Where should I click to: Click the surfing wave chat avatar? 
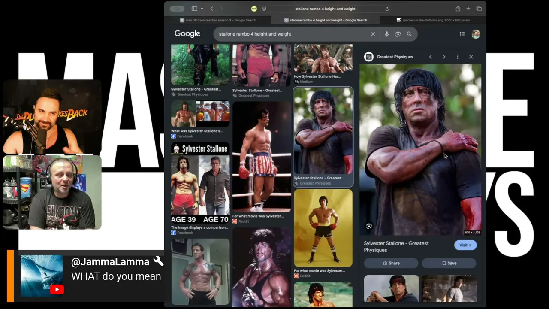point(42,276)
